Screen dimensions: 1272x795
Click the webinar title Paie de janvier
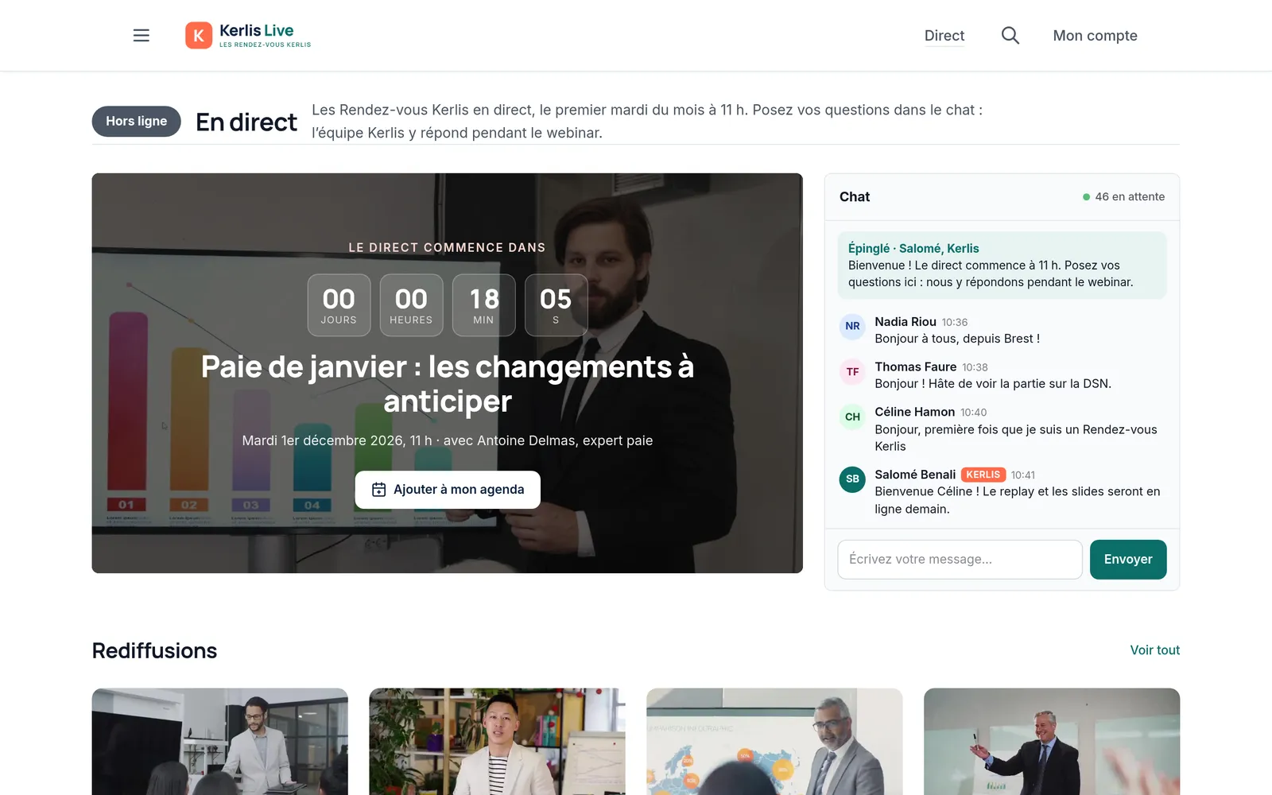tap(448, 384)
